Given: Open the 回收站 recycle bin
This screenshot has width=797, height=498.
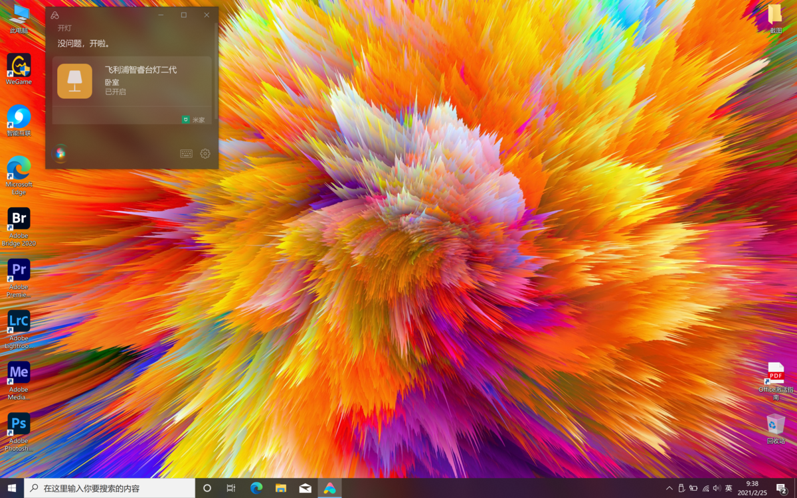Looking at the screenshot, I should click(776, 429).
